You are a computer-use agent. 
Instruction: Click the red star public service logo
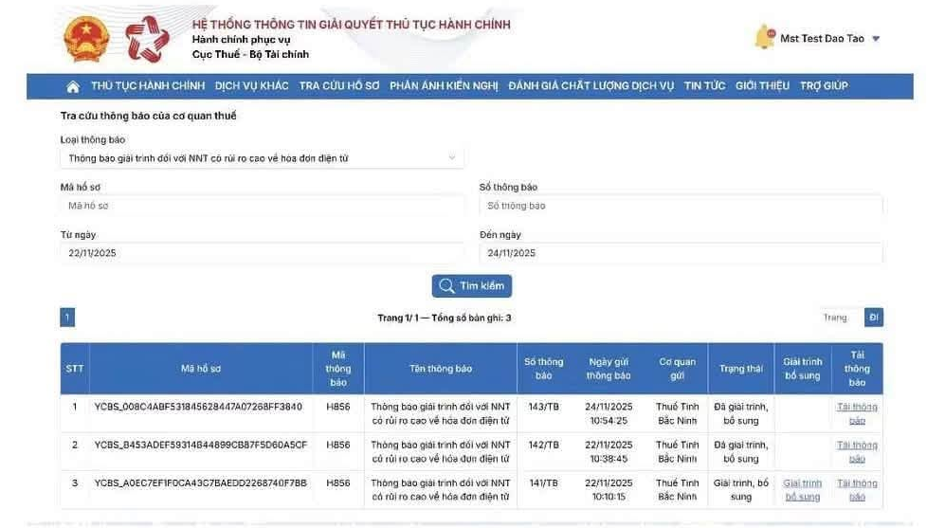coord(147,39)
